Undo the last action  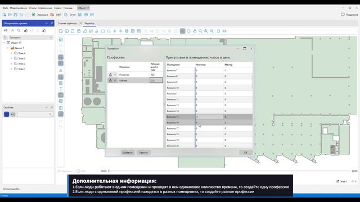[21, 15]
